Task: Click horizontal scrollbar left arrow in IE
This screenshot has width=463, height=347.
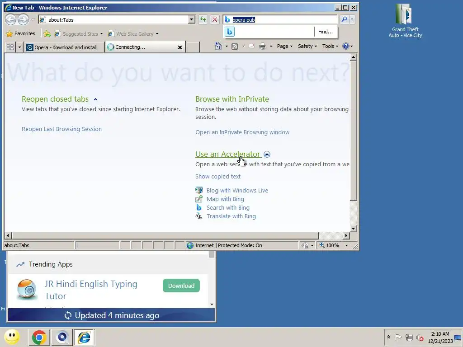Action: (x=8, y=235)
